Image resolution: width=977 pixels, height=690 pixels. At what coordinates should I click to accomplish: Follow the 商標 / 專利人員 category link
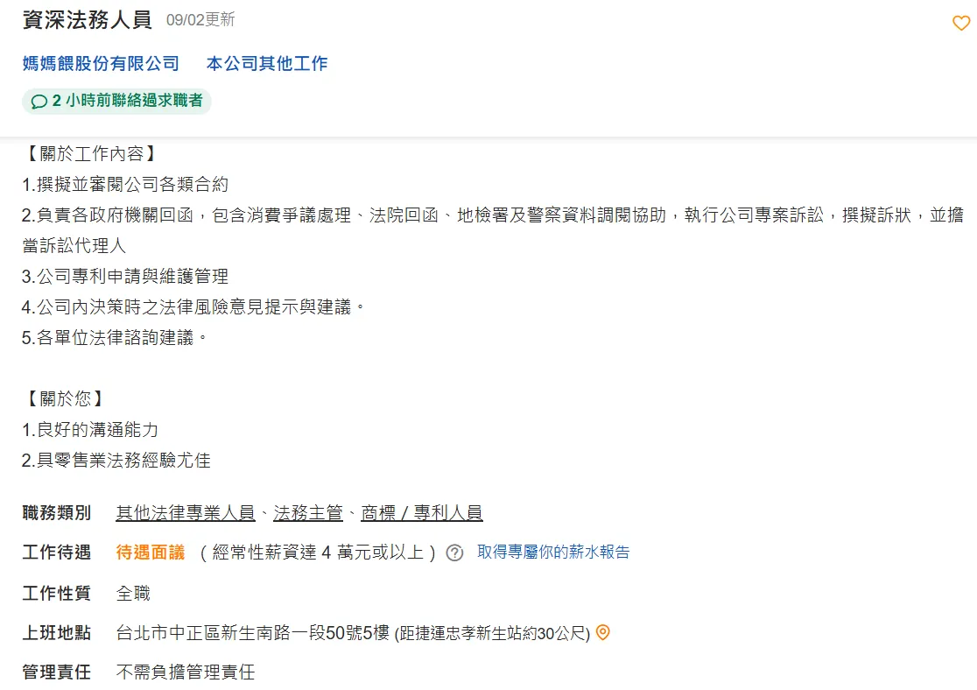coord(421,512)
